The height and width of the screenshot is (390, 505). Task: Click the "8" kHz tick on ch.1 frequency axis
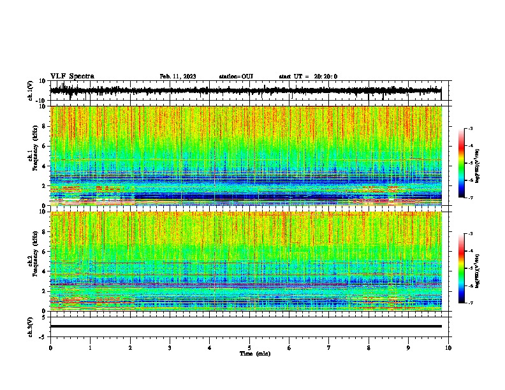(x=44, y=126)
